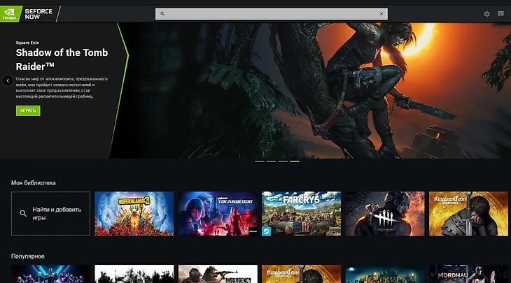Clear the search field with the X

(381, 14)
